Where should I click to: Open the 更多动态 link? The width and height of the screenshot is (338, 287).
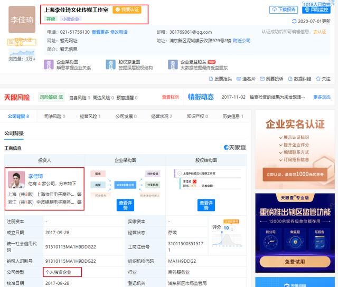pos(322,97)
